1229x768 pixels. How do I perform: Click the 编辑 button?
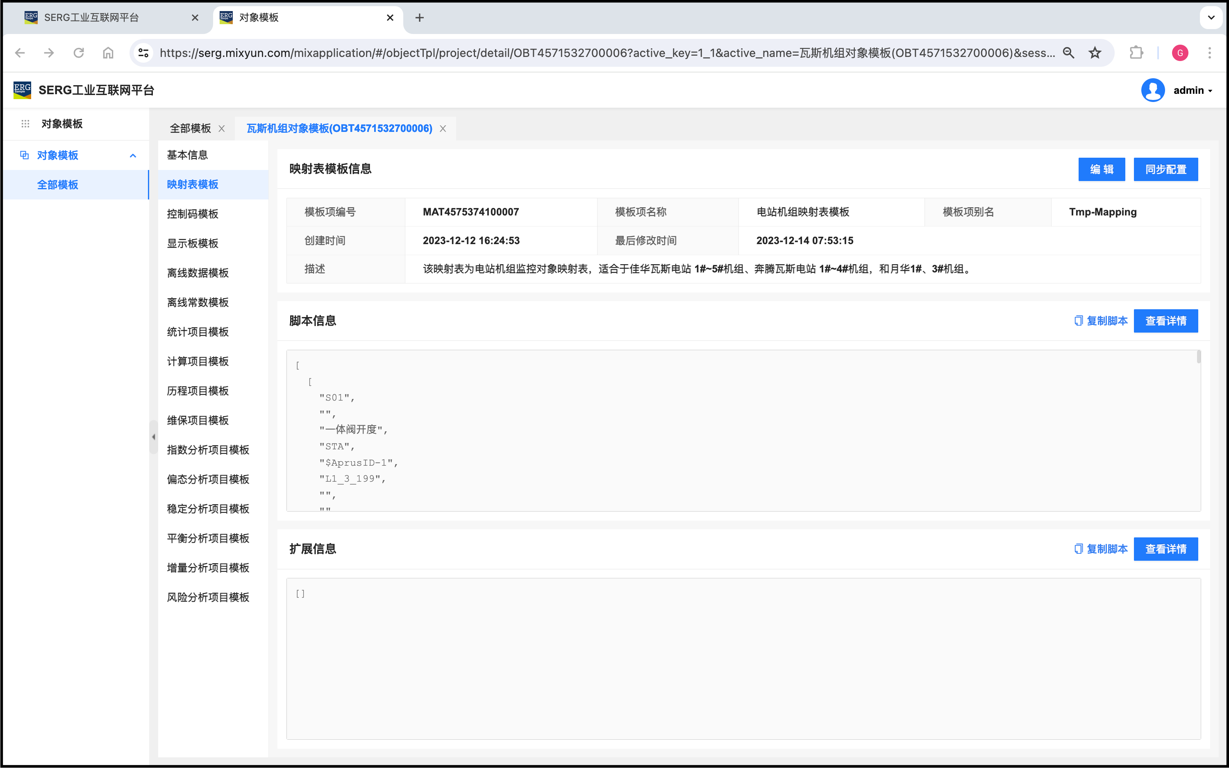[1102, 169]
